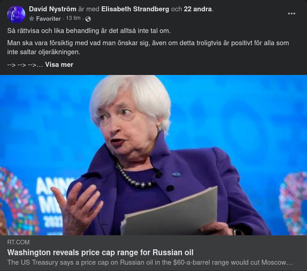Screen dimensions: 307x271
Task: Expand post text with Visa mer
Action: point(59,65)
